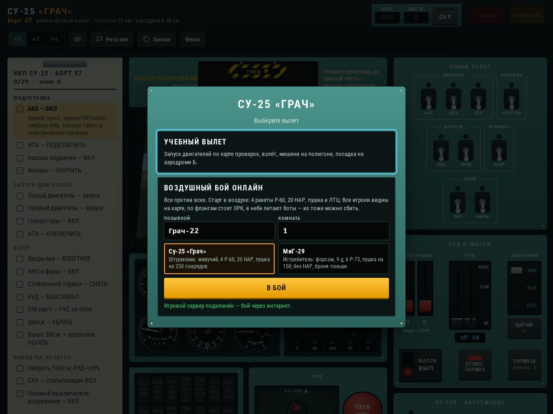This screenshot has height=414, width=553.
Task: Set simulation speed to ×1
Action: (18, 39)
